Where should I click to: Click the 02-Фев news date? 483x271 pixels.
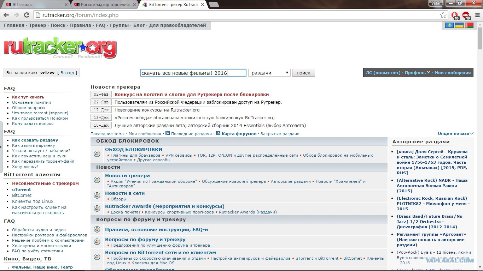click(x=101, y=94)
